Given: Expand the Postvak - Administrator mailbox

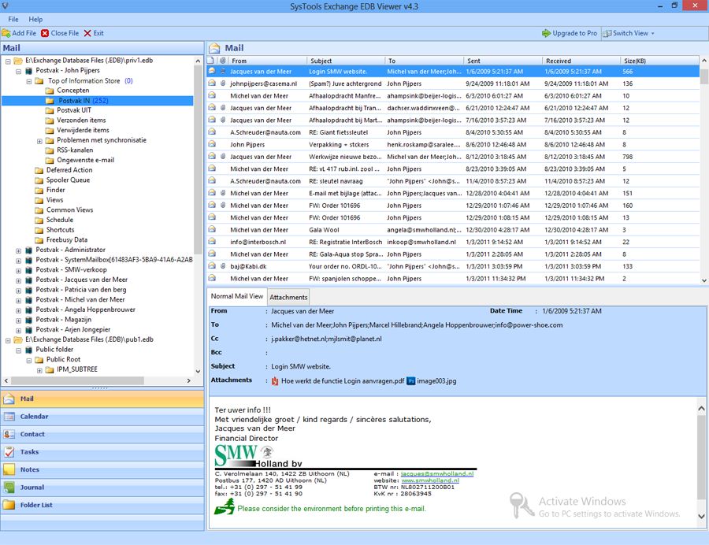Looking at the screenshot, I should [x=19, y=250].
